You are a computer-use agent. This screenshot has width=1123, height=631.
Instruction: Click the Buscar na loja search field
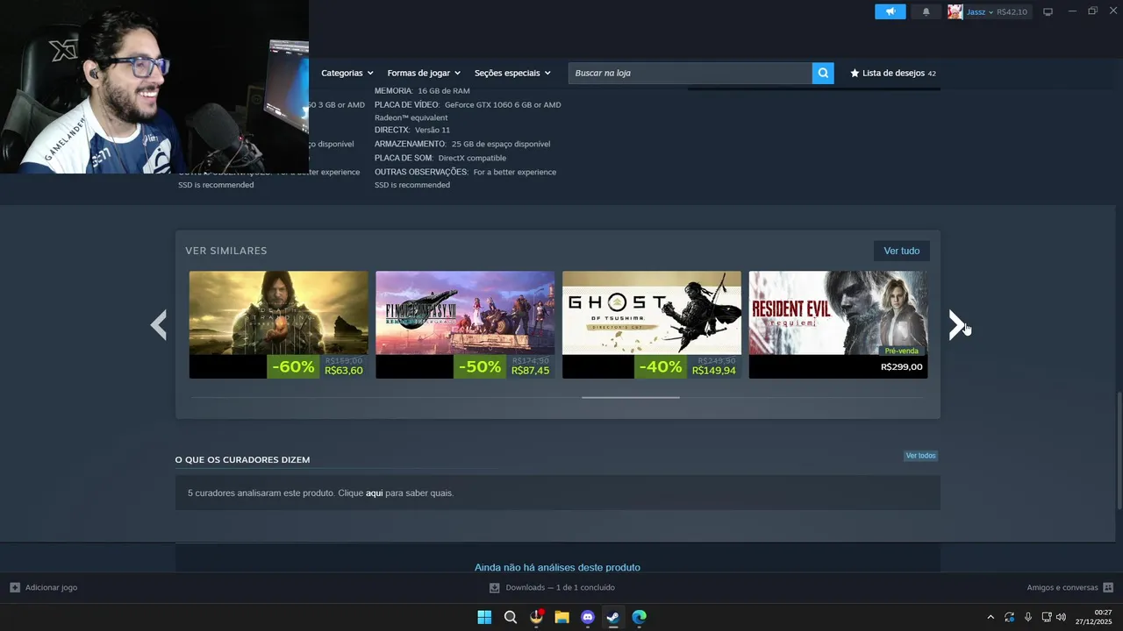click(x=690, y=73)
